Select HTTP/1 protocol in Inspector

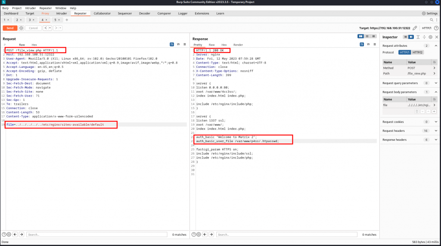pyautogui.click(x=405, y=52)
